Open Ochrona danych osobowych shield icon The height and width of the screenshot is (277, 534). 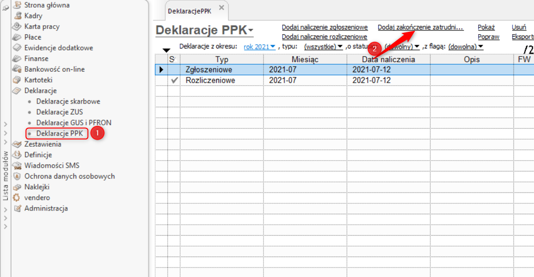17,176
